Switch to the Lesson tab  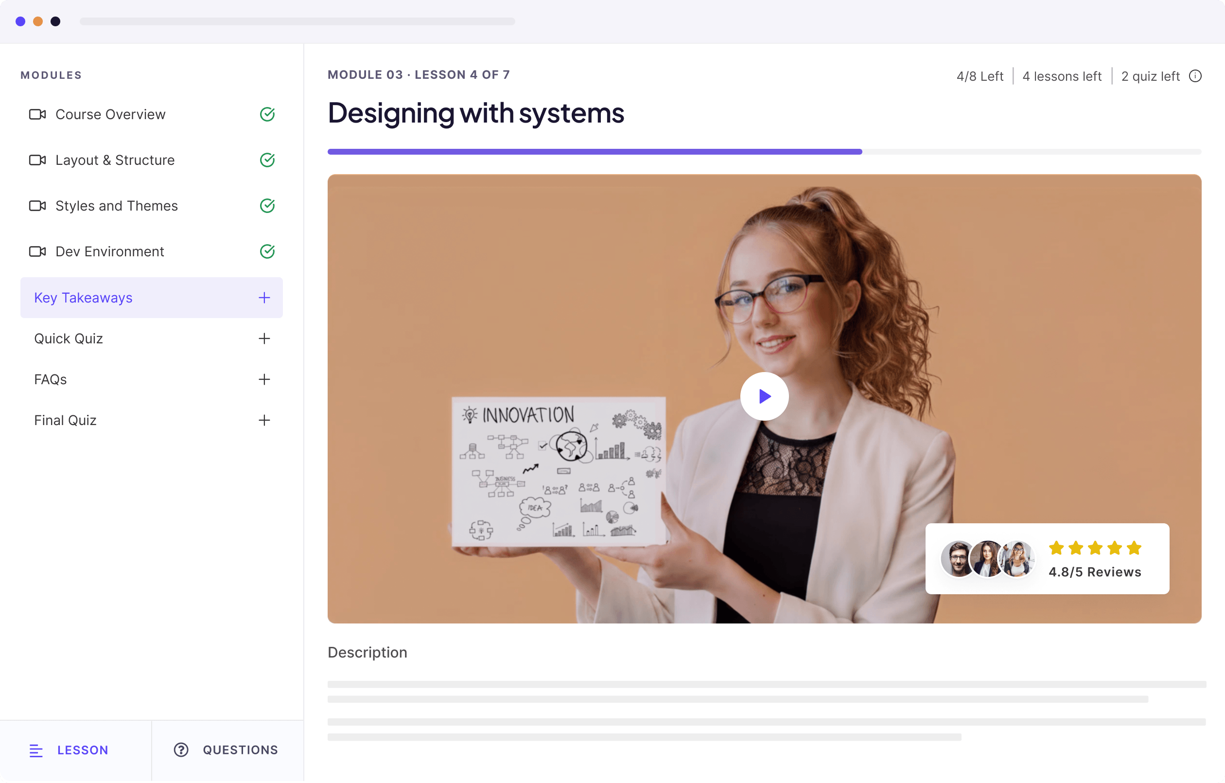click(76, 751)
